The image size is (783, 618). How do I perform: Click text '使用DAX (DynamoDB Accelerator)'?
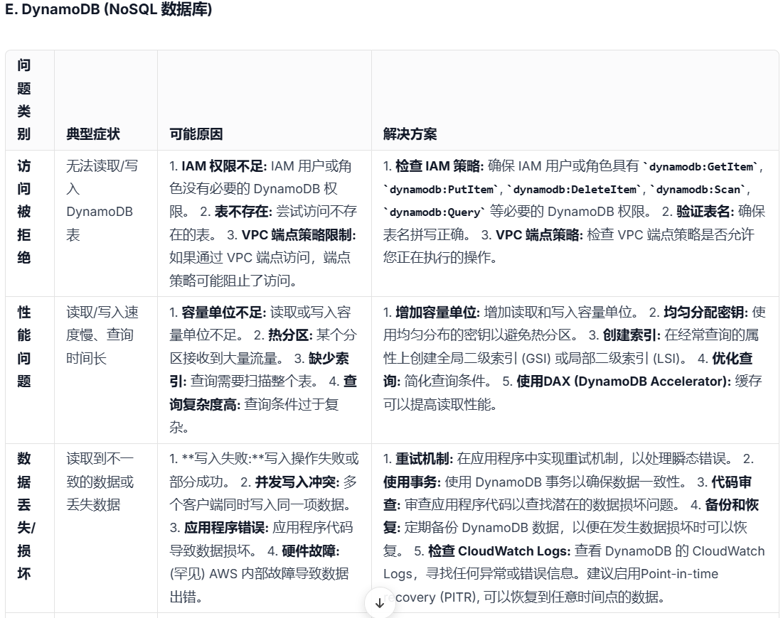pyautogui.click(x=622, y=381)
